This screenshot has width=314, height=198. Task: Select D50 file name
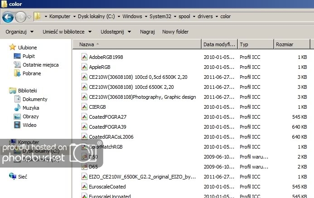[93, 157]
